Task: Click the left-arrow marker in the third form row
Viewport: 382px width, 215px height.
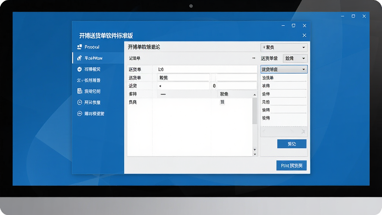Action: (160, 86)
